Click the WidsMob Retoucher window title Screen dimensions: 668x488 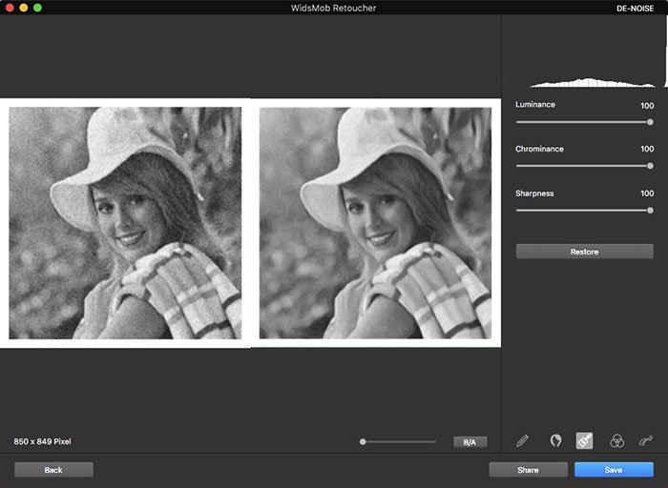coord(334,8)
